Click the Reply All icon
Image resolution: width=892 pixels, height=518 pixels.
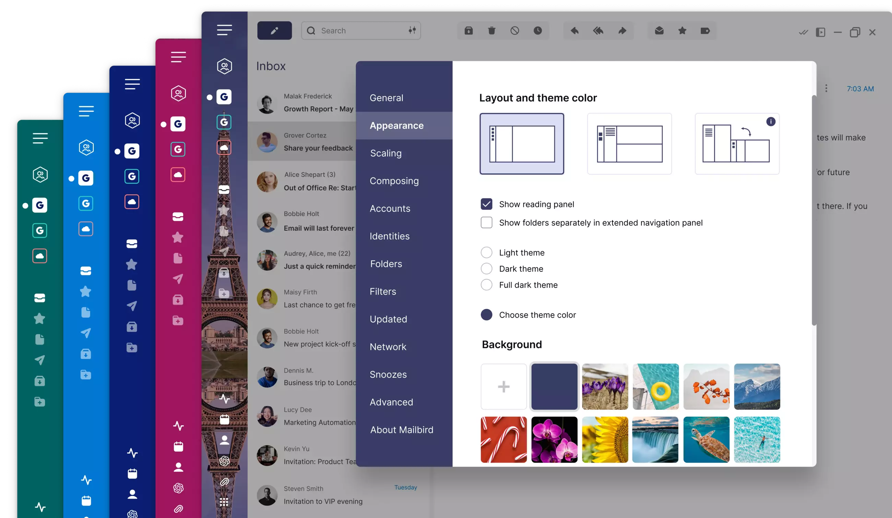tap(598, 31)
